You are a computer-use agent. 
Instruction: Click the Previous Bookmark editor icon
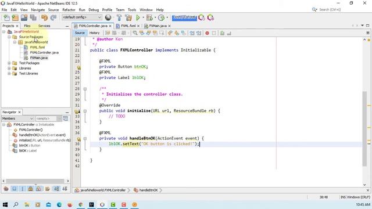170,33
